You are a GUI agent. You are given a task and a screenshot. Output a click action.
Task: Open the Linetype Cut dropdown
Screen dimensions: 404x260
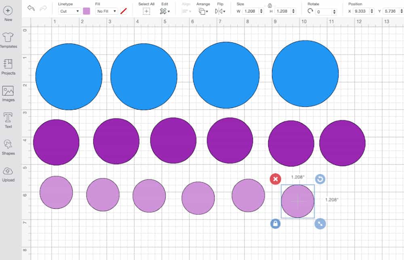[x=69, y=11]
